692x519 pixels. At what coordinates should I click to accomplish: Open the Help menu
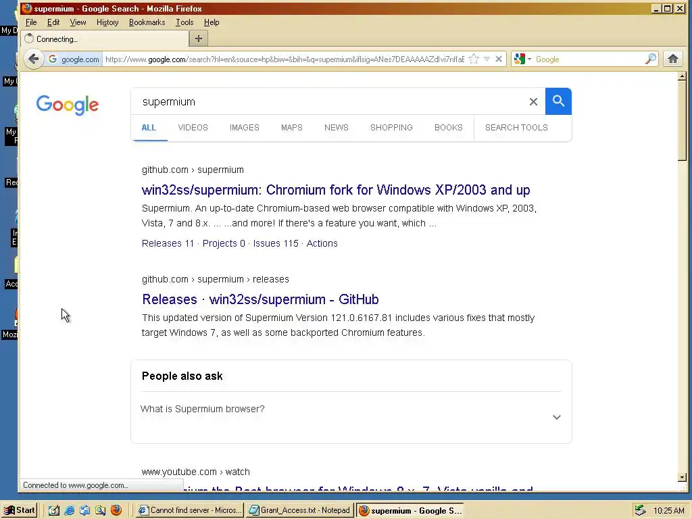pos(212,22)
